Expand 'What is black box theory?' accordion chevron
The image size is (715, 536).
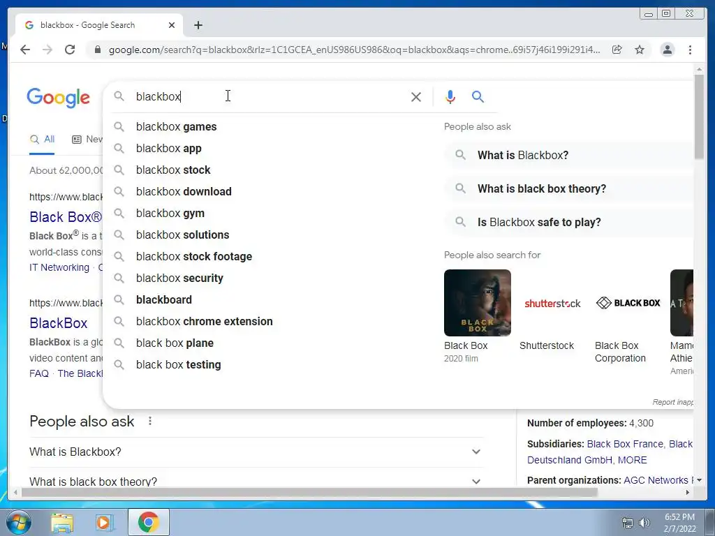(476, 482)
